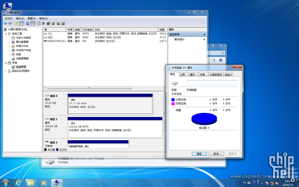Open Internet Explorer from the taskbar
This screenshot has width=299, height=187.
pyautogui.click(x=18, y=183)
